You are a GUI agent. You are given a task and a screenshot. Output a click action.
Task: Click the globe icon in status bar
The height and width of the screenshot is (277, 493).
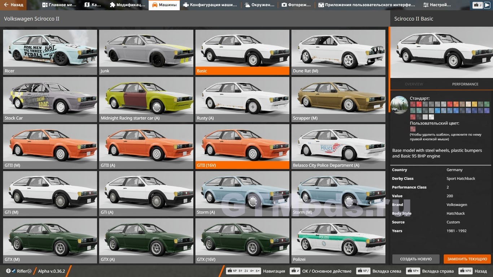pos(8,271)
